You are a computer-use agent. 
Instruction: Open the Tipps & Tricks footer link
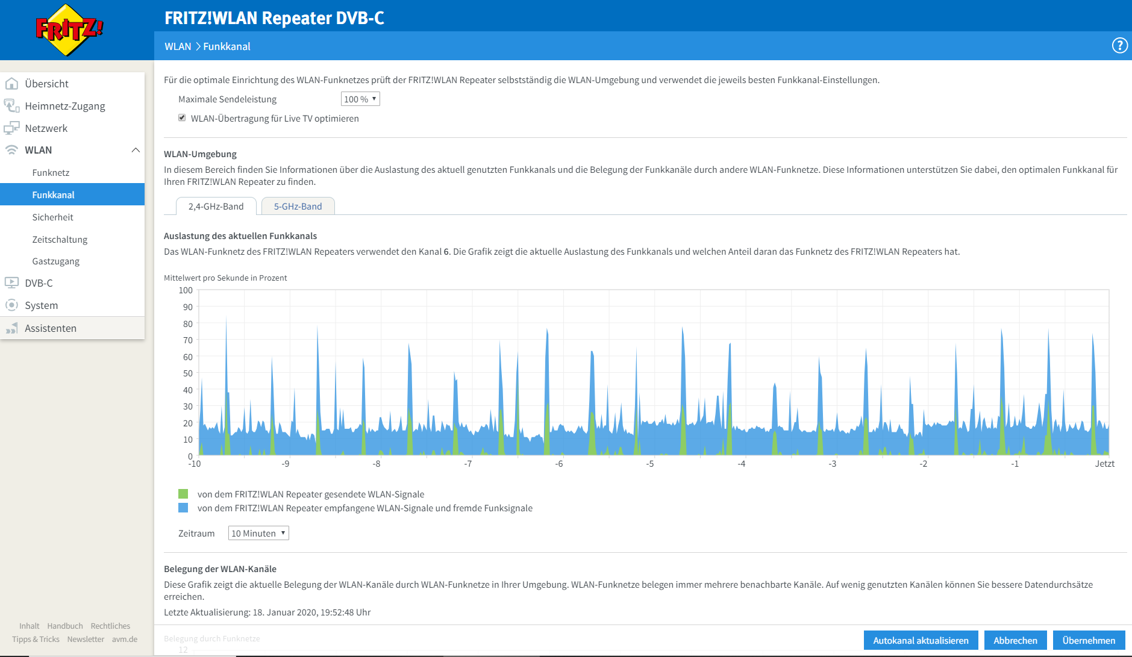36,639
